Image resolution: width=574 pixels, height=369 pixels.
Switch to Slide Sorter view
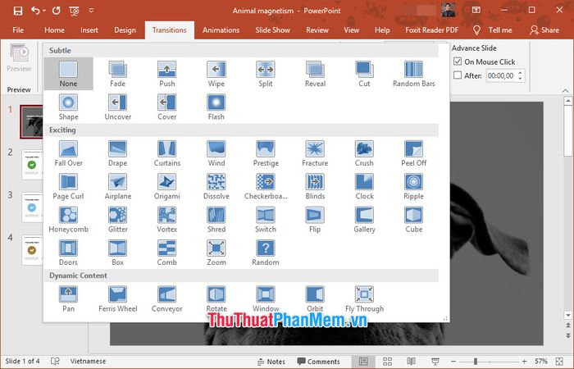tap(387, 362)
